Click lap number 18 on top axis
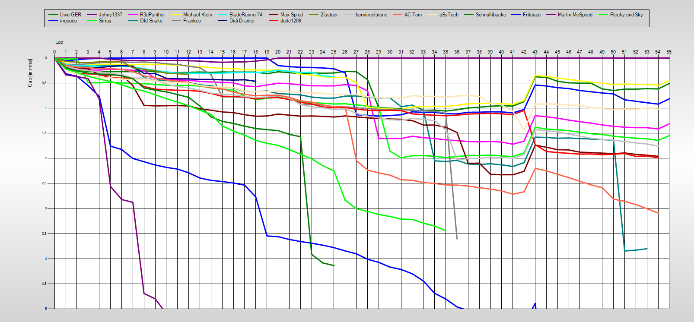 [255, 52]
